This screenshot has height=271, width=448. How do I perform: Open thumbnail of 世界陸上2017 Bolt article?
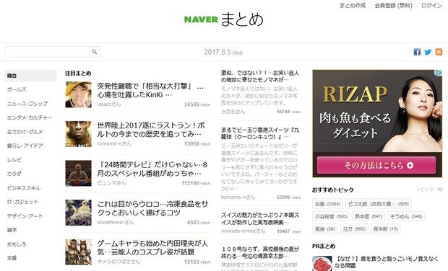click(x=78, y=134)
